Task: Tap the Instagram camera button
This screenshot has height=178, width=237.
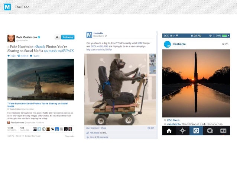Action: pyautogui.click(x=196, y=131)
